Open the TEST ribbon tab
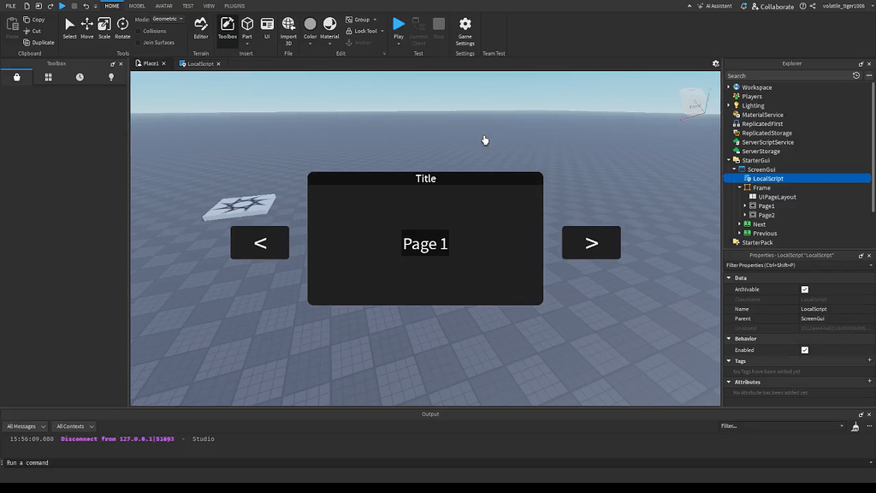The width and height of the screenshot is (876, 493). point(187,6)
